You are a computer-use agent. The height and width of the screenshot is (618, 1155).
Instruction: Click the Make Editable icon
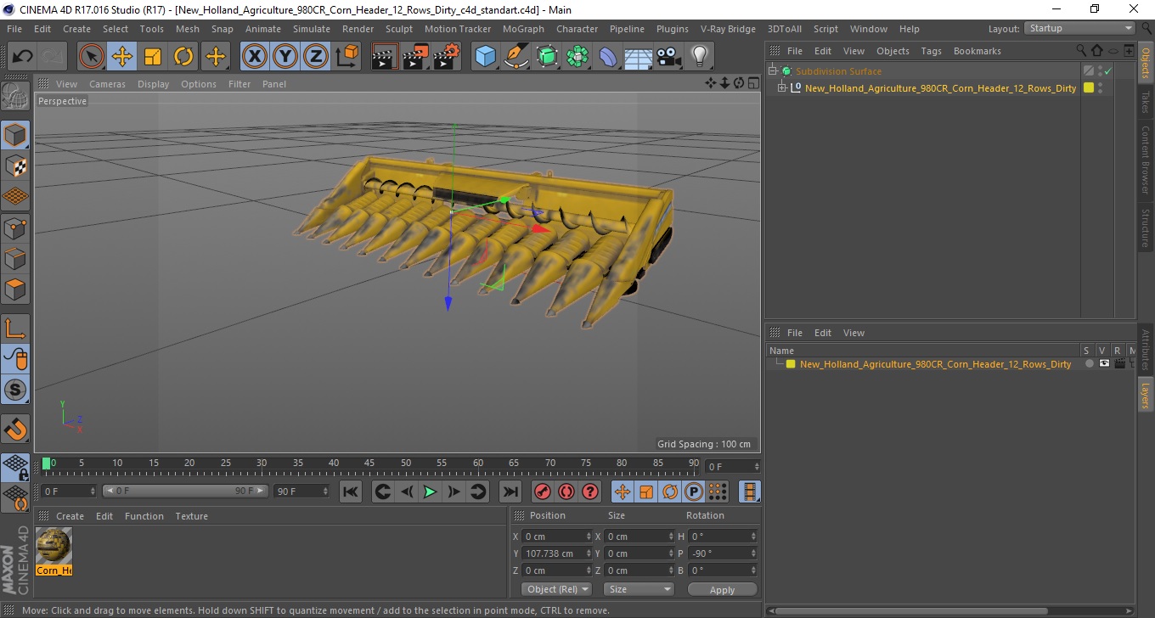(x=15, y=97)
